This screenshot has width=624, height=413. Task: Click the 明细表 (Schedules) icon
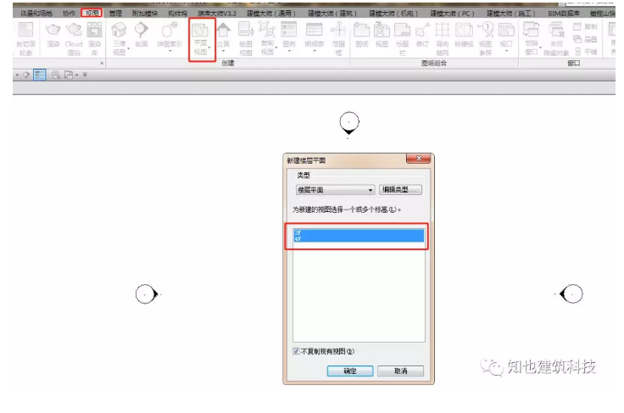(x=314, y=30)
